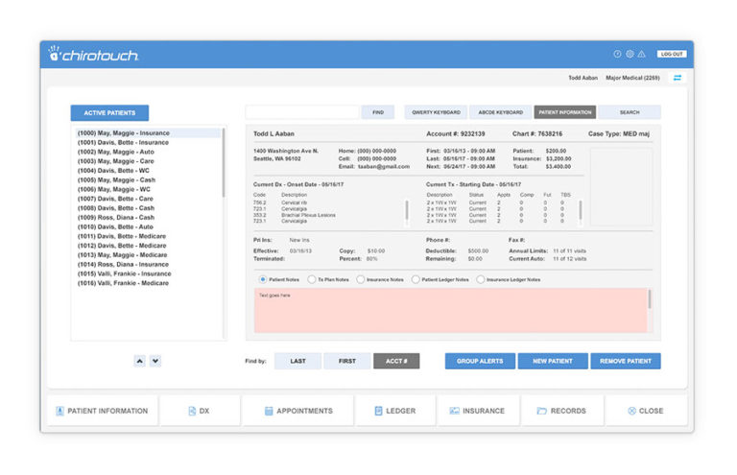
Task: Click the patient list scrollbar
Action: (224, 163)
